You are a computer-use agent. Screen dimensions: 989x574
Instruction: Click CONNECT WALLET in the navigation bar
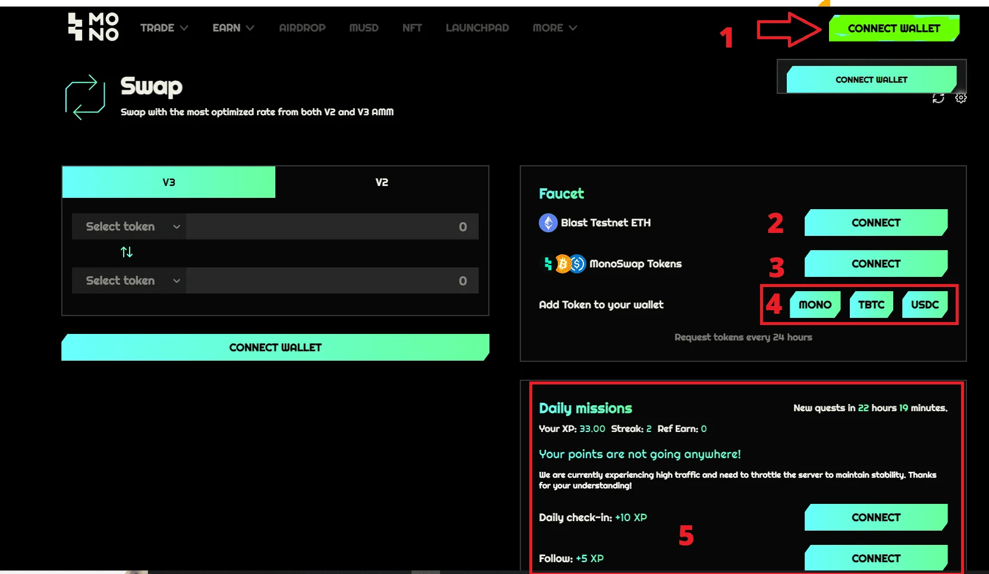pyautogui.click(x=894, y=28)
